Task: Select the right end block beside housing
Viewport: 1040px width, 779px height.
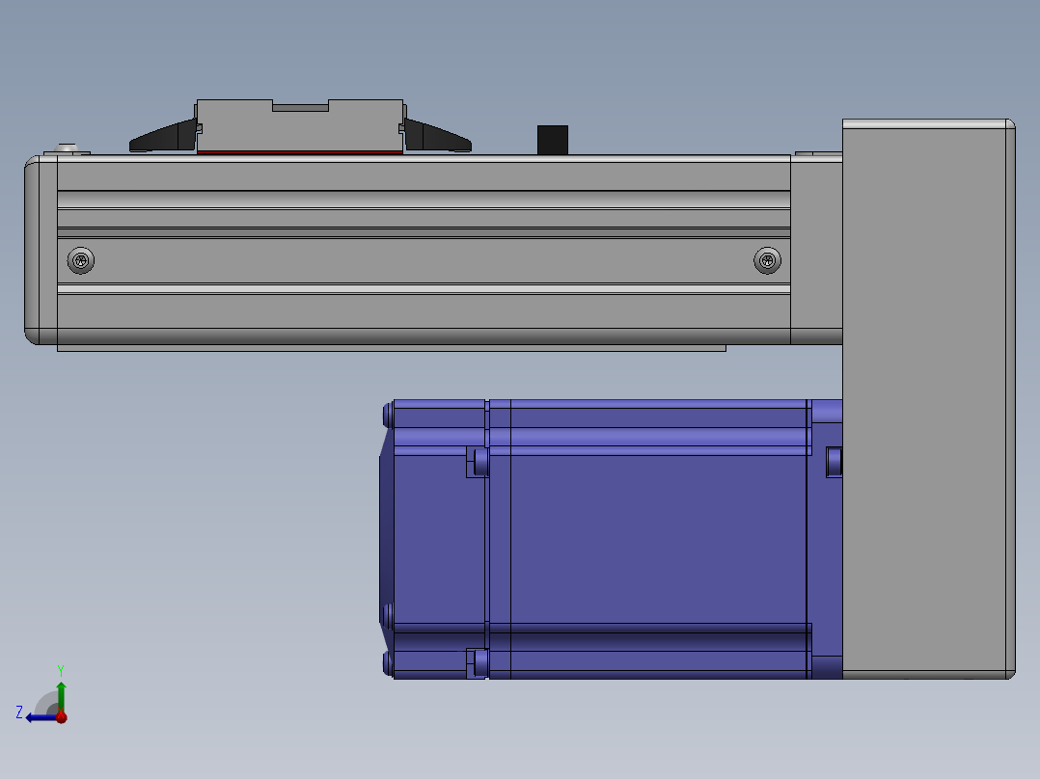Action: point(816,250)
